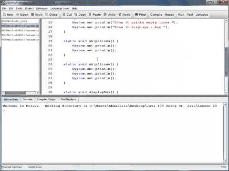229x171 pixels.
Task: Switch to the Interactions tab
Action: pos(11,99)
